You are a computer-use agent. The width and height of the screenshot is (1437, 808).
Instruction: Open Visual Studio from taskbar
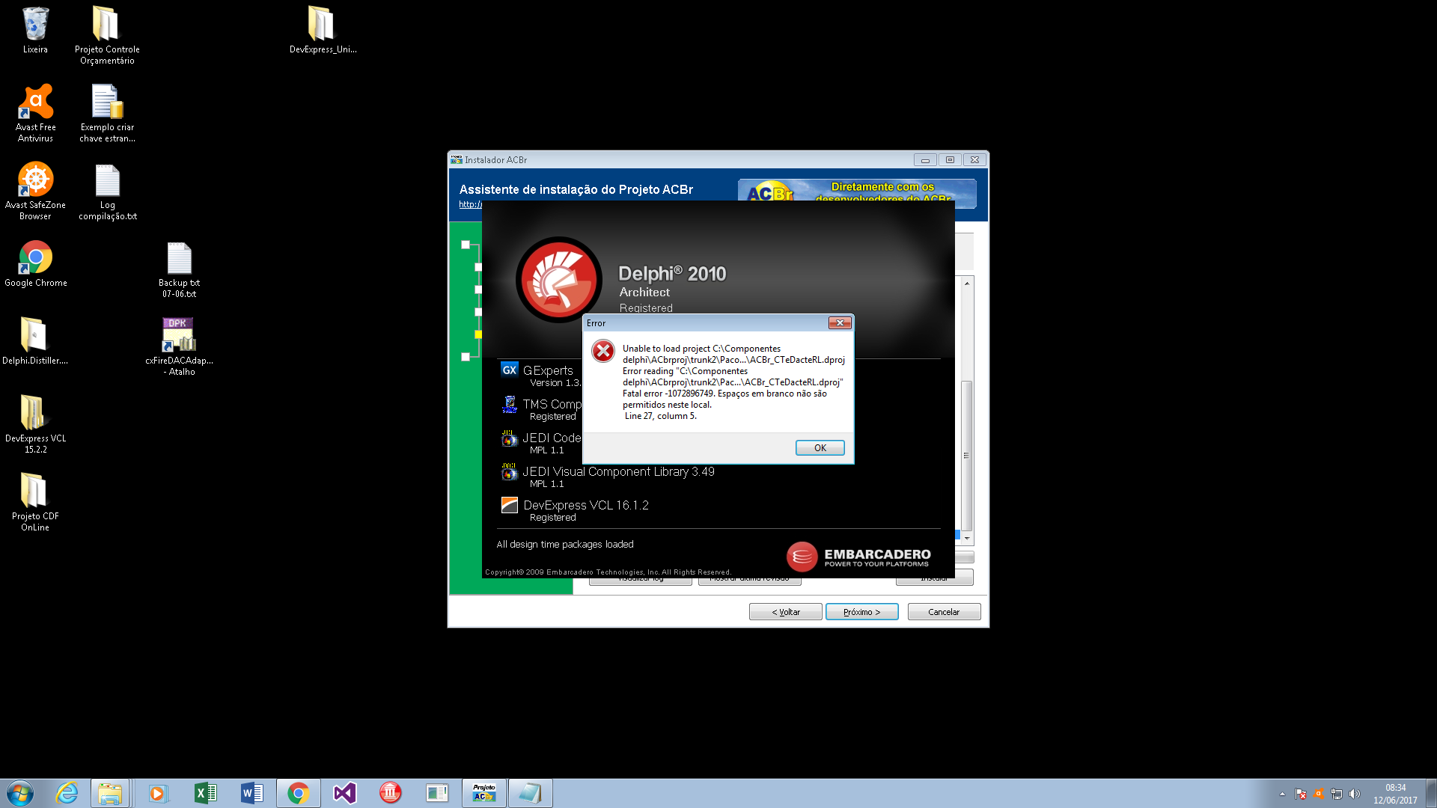pyautogui.click(x=344, y=793)
